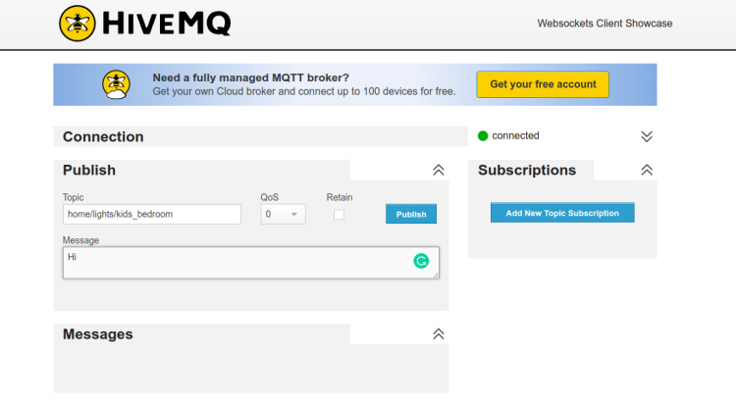Screen dimensions: 736x407
Task: Collapse the Publish panel
Action: tap(439, 170)
